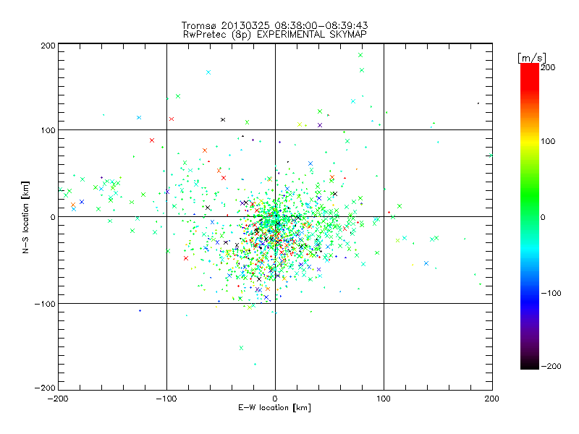
Task: Click the x-axis tick label '-100'
Action: 166,399
